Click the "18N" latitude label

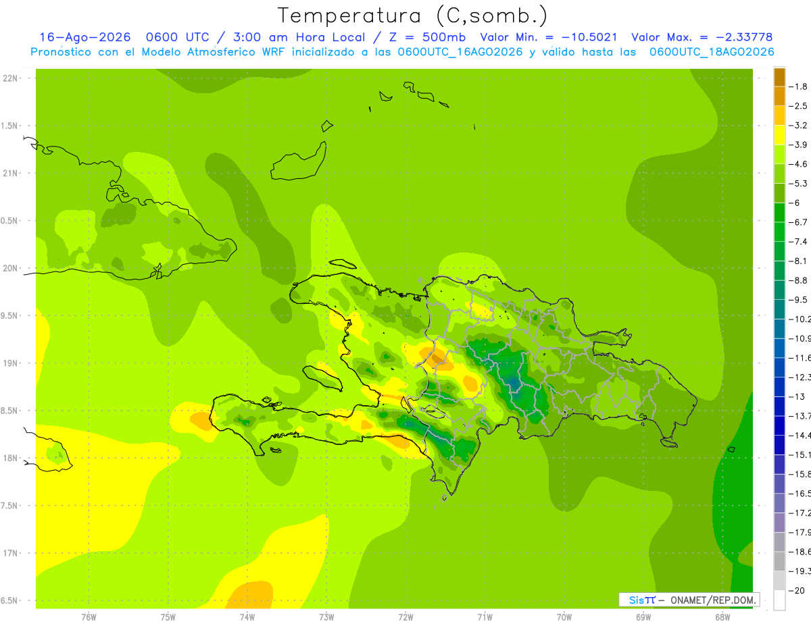pyautogui.click(x=10, y=459)
